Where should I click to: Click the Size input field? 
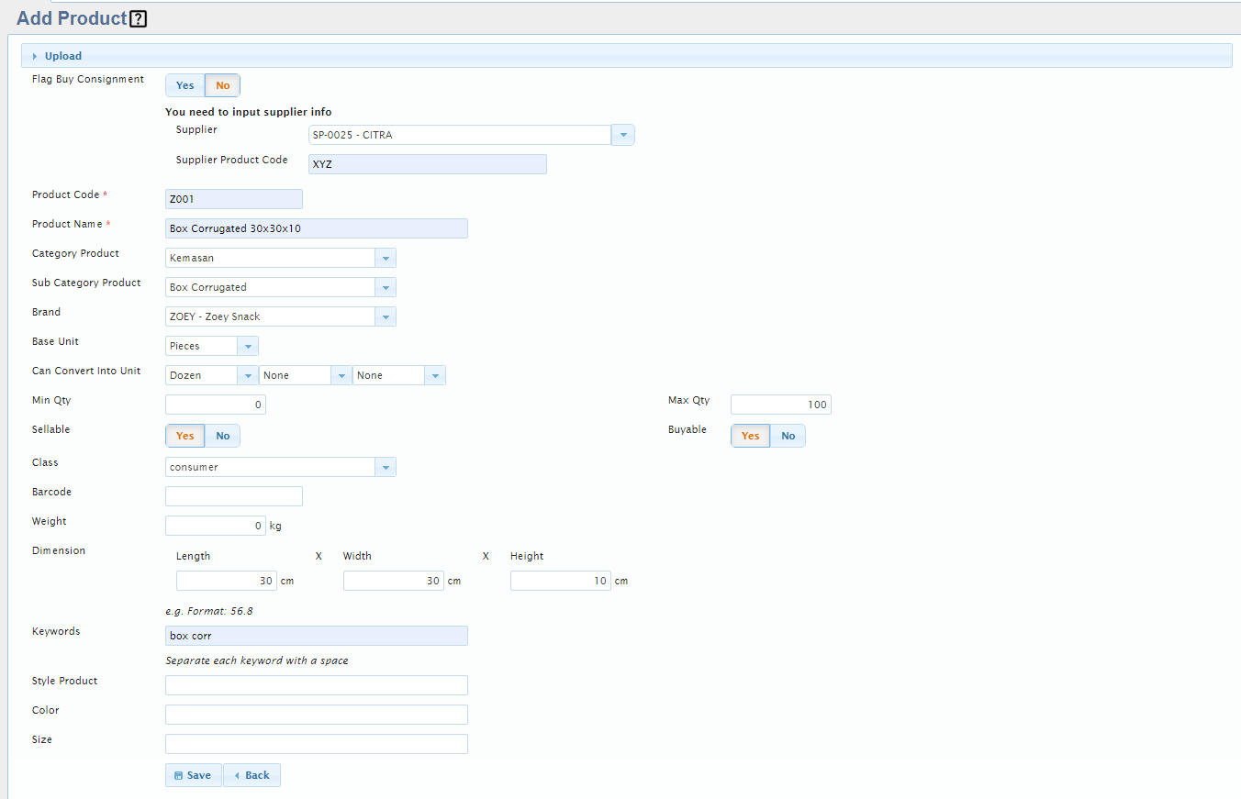(x=317, y=744)
